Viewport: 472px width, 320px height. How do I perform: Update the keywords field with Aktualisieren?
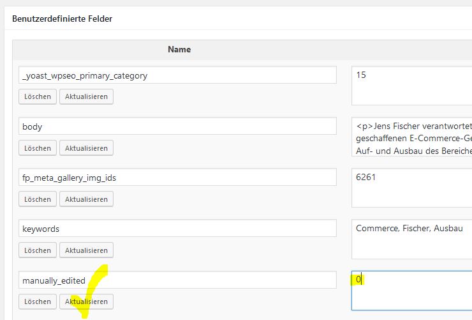(86, 250)
